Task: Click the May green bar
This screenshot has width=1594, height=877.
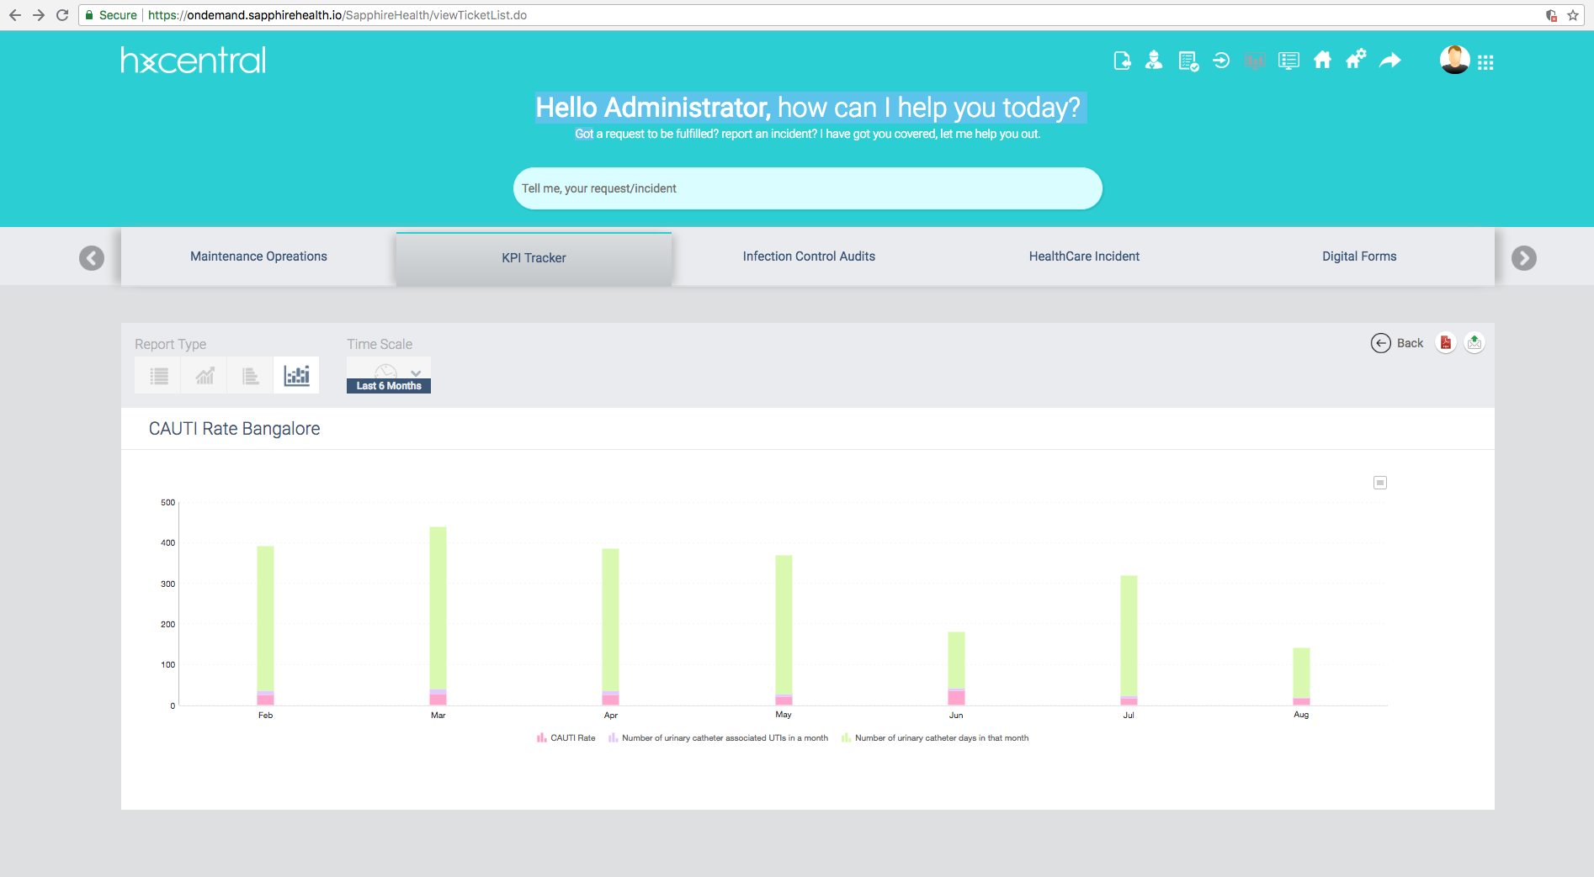Action: coord(784,625)
